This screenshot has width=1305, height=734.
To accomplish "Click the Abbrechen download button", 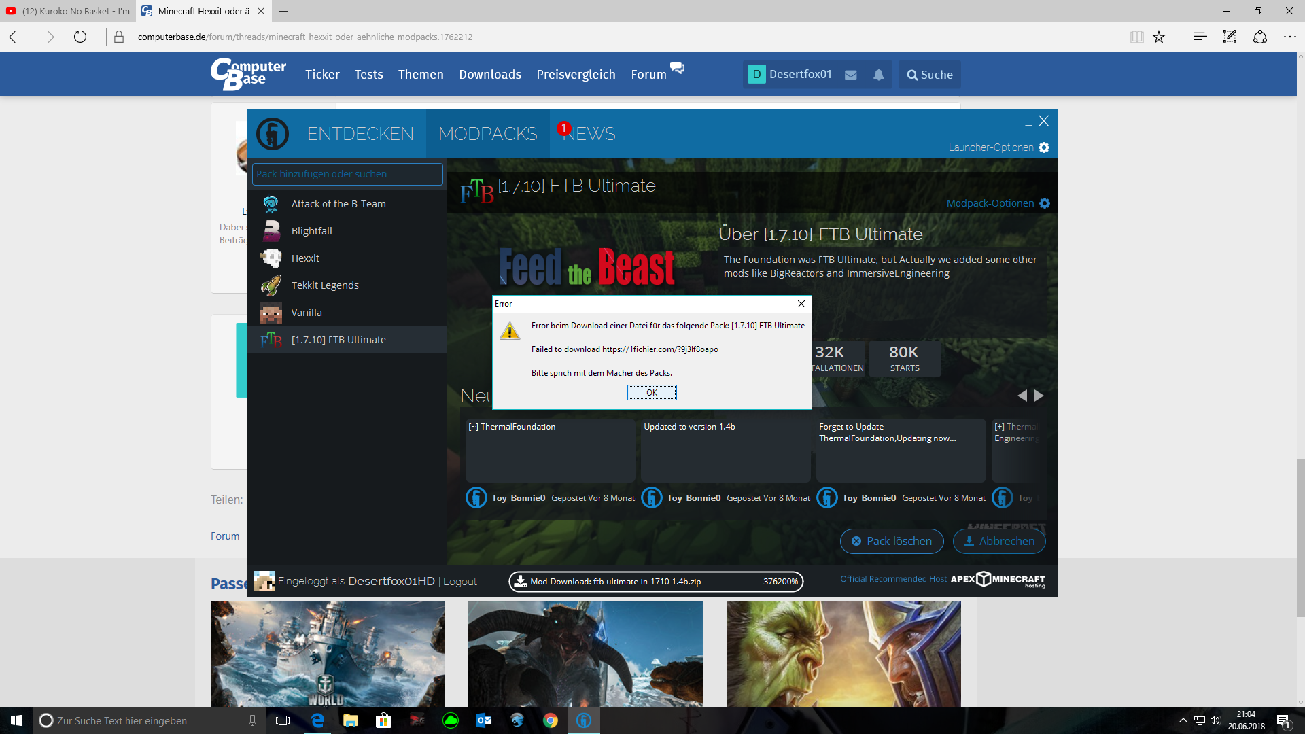I will (999, 541).
